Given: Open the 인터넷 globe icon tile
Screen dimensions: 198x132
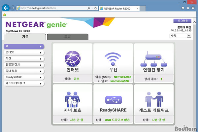Looking at the screenshot, I should click(x=73, y=59).
